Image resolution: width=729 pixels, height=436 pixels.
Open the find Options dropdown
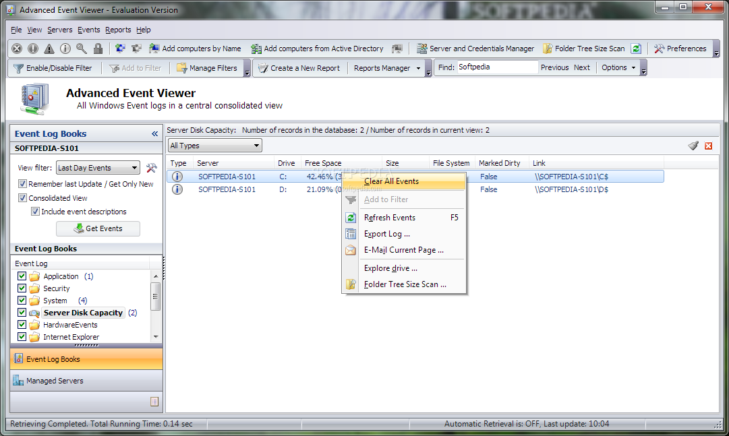click(618, 67)
